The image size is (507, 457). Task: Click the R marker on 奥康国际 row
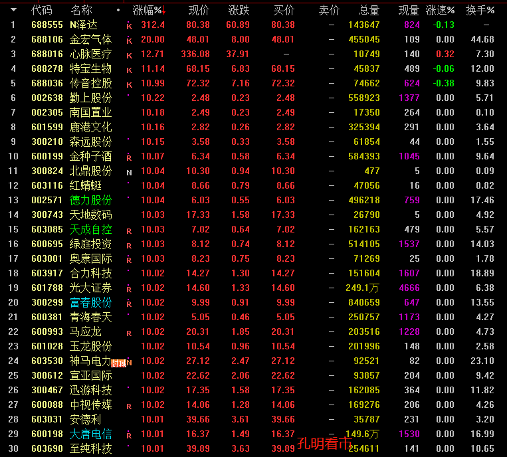pos(129,260)
